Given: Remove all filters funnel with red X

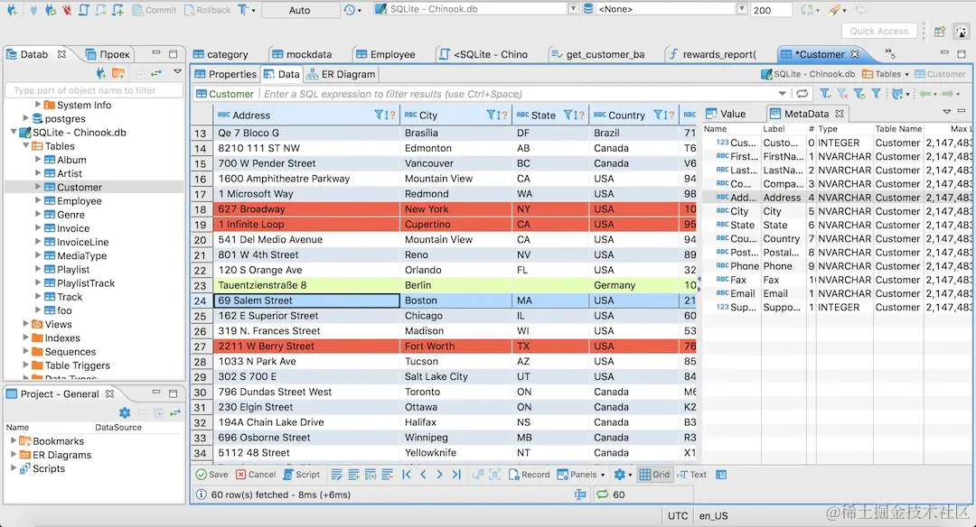Looking at the screenshot, I should click(x=842, y=94).
